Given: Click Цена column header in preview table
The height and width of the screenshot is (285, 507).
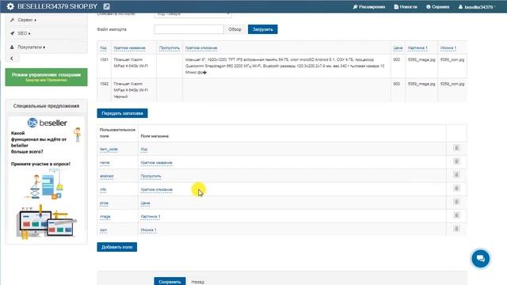Looking at the screenshot, I should (x=398, y=47).
